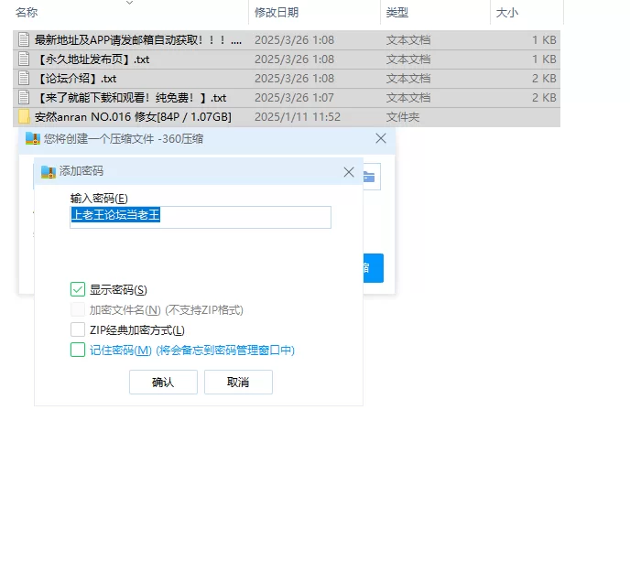The height and width of the screenshot is (561, 630).
Task: Click the yellow folder icon for 安然anran NO.016
Action: point(24,117)
